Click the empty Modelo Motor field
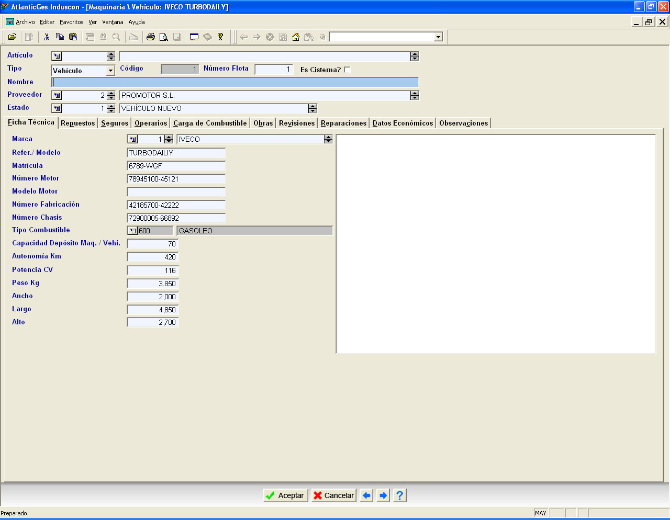This screenshot has height=520, width=670. pyautogui.click(x=176, y=192)
